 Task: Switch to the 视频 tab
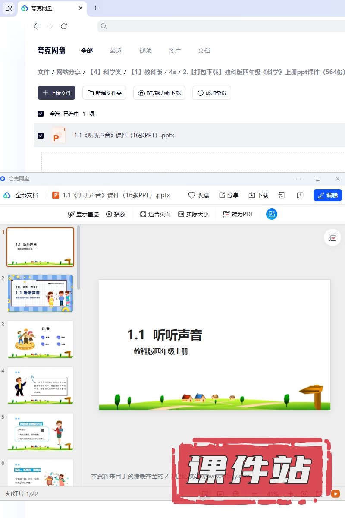click(145, 51)
